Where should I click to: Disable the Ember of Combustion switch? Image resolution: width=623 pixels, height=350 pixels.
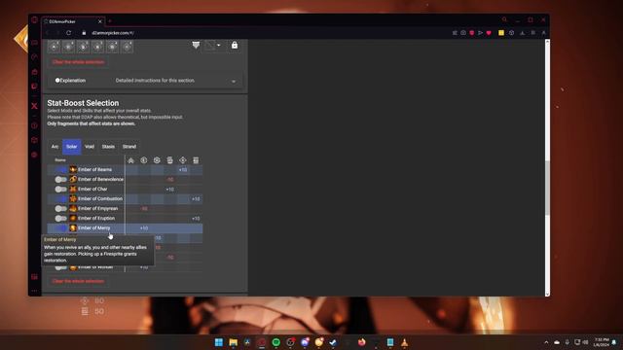[x=60, y=198]
